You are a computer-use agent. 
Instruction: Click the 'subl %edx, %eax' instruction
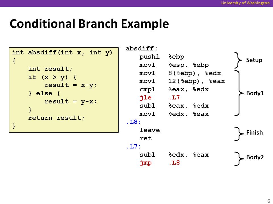tap(174, 155)
